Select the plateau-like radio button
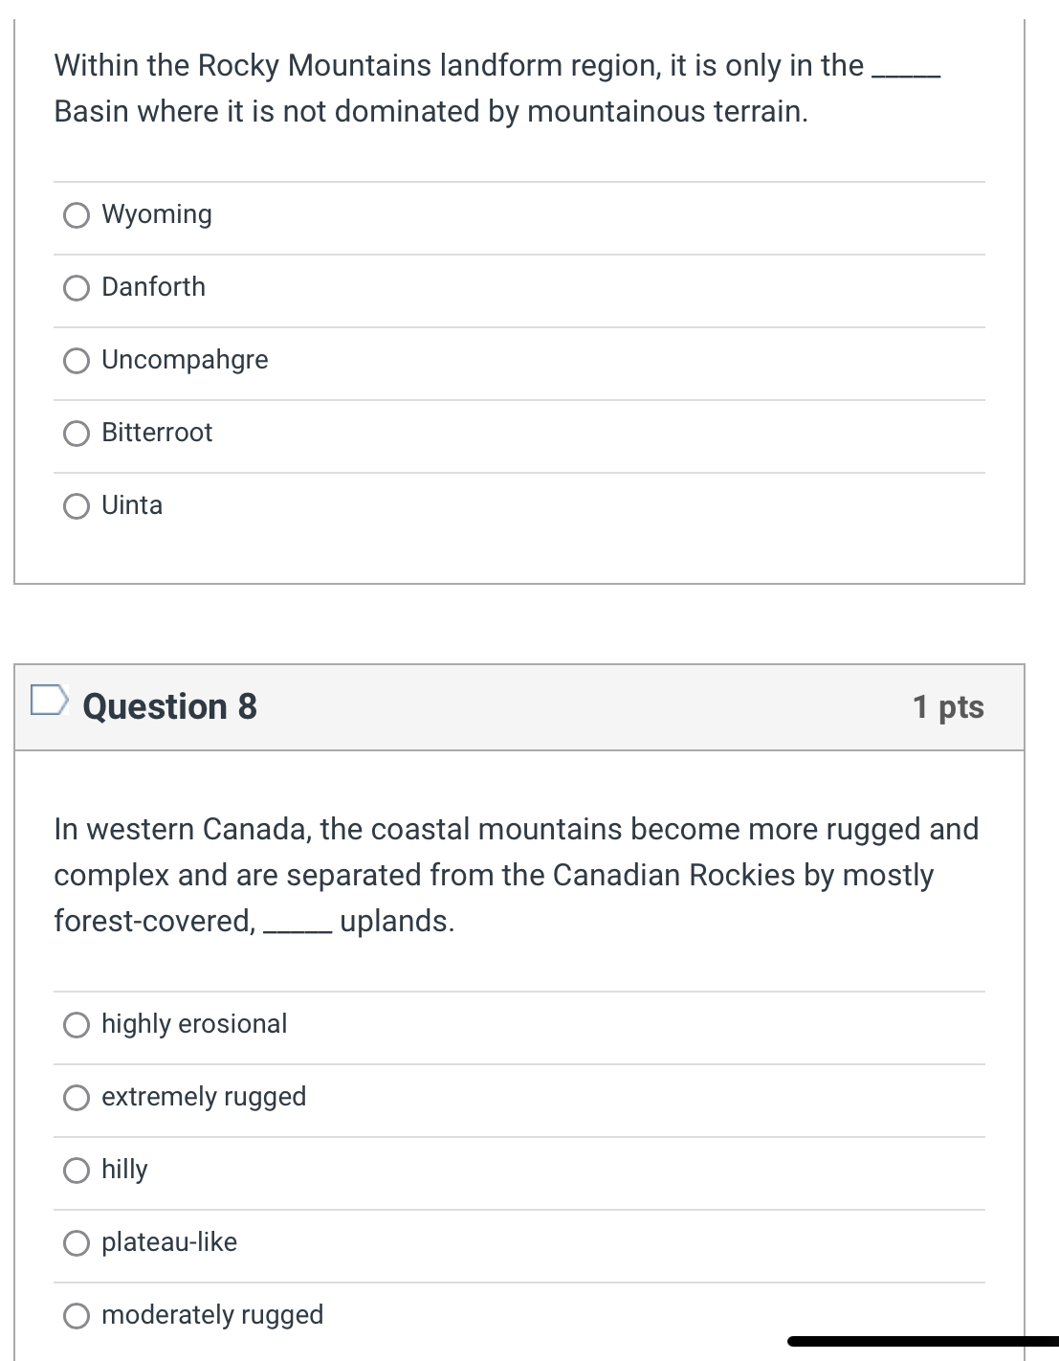This screenshot has height=1361, width=1059. 77,1243
